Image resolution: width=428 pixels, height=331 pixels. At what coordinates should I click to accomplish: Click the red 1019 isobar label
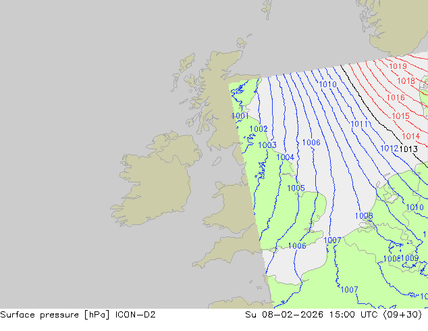(x=398, y=66)
